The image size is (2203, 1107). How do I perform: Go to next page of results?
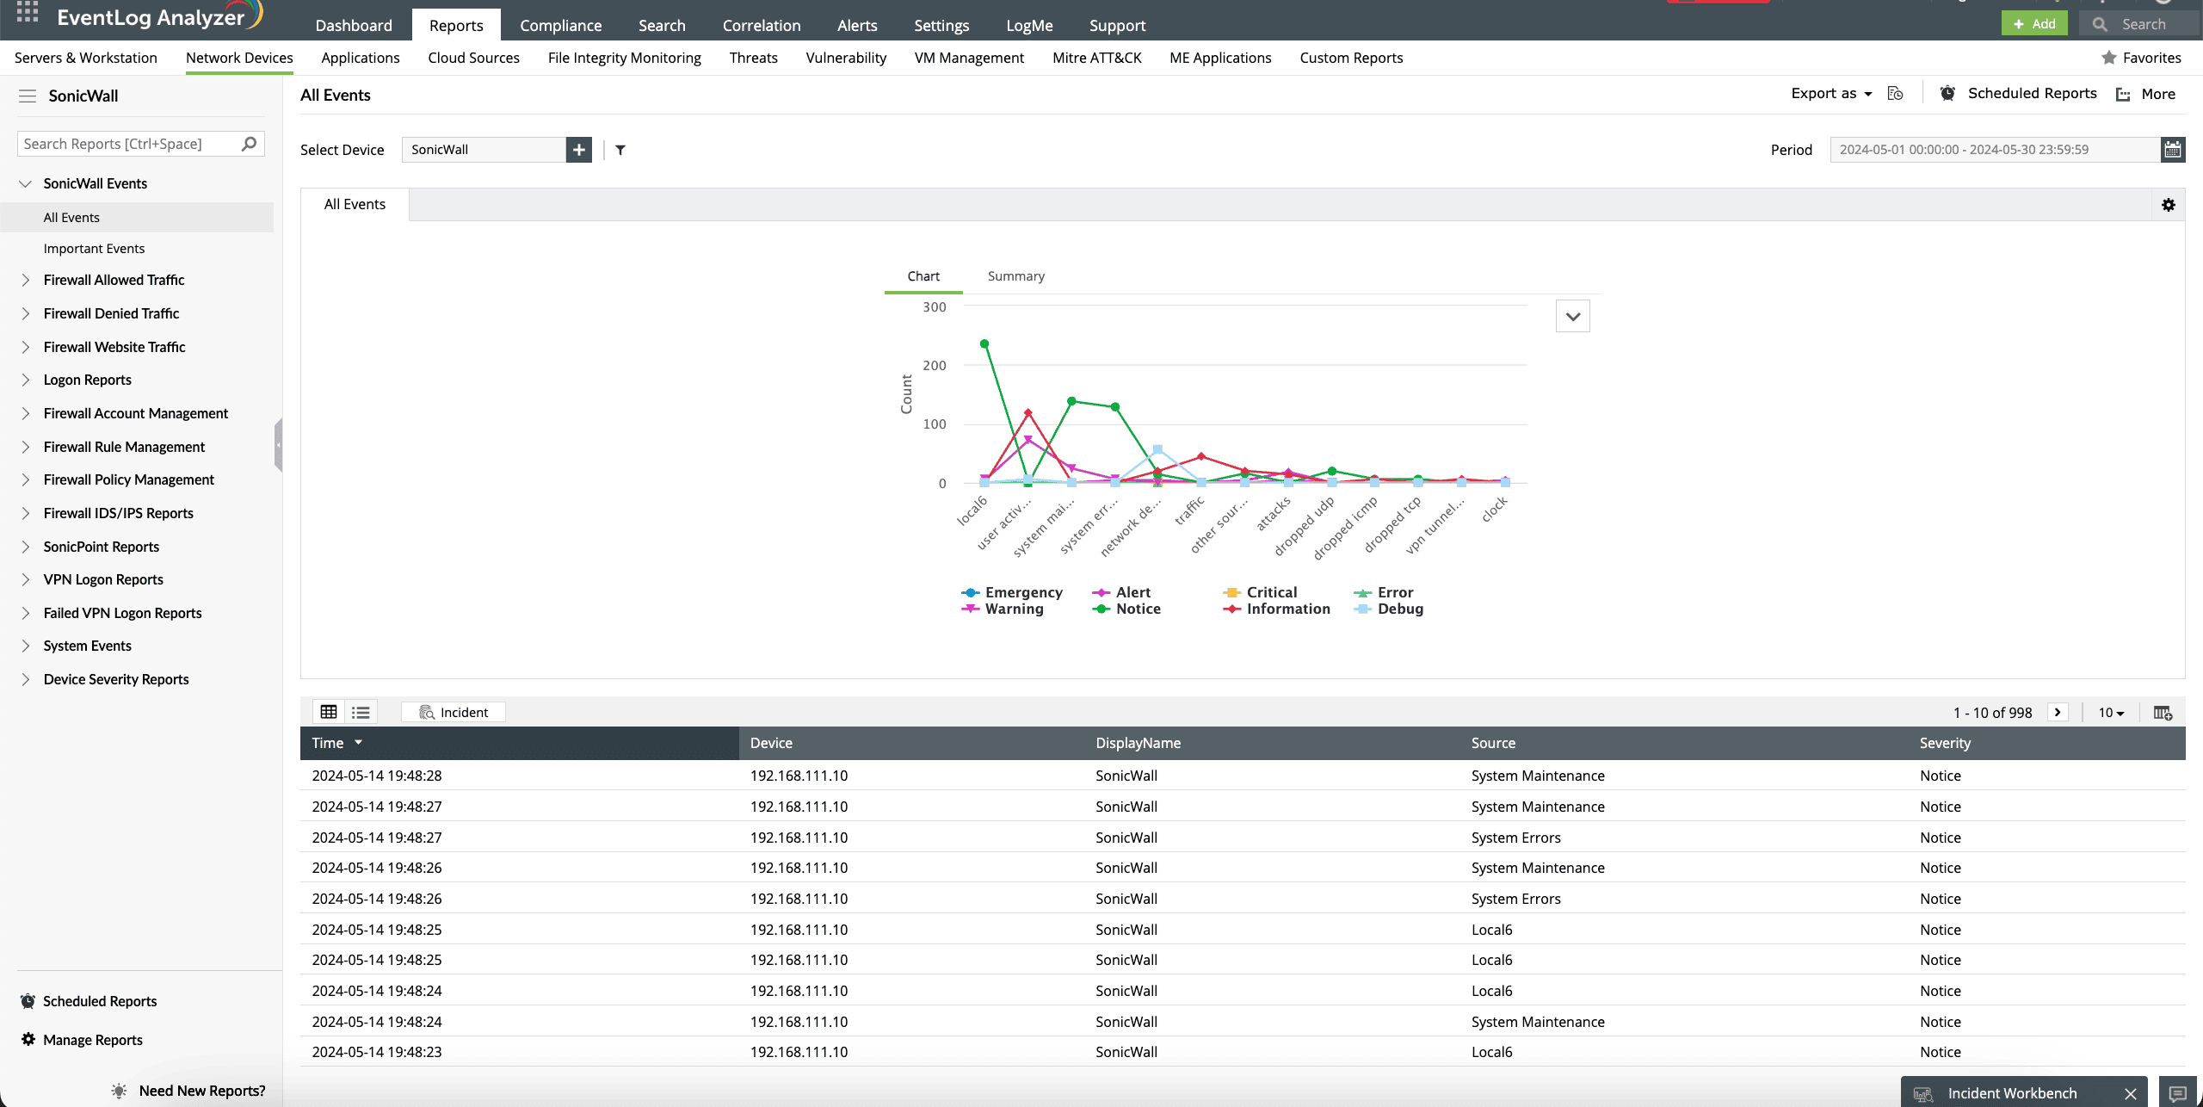click(x=2058, y=713)
